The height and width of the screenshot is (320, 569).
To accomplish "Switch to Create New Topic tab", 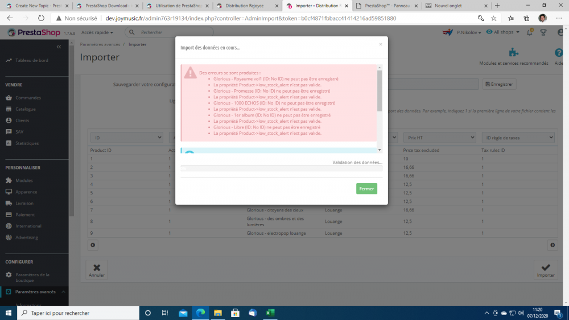I will click(x=38, y=6).
